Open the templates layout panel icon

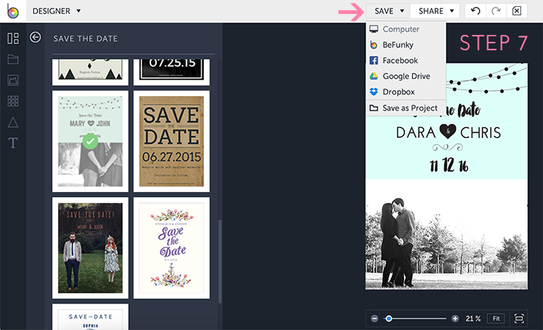pos(13,39)
